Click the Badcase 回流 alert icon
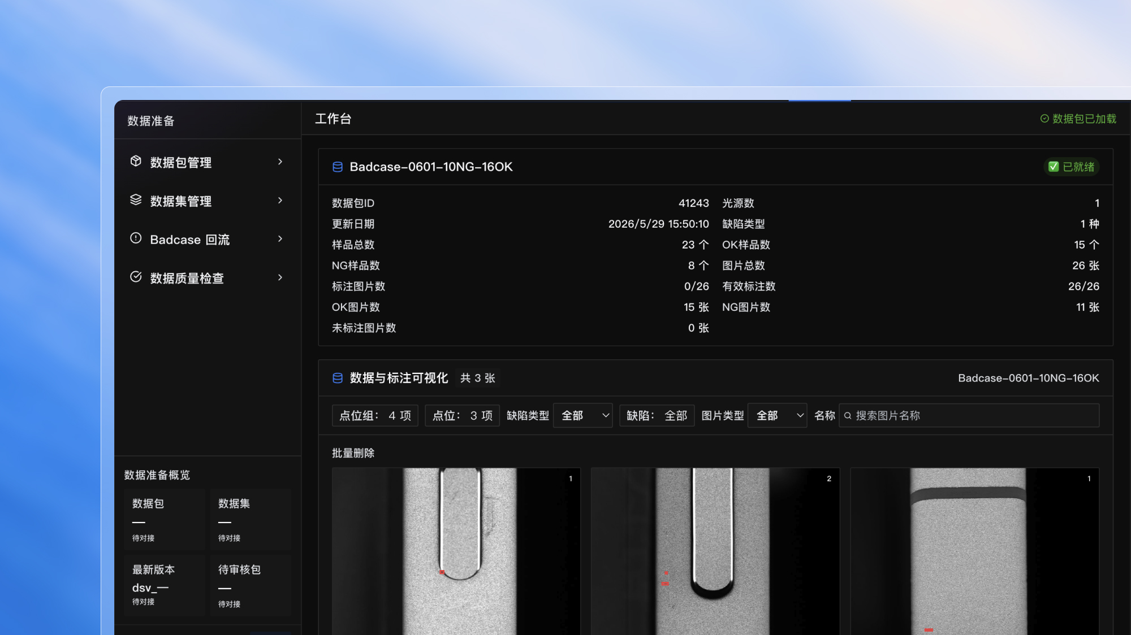 [136, 238]
